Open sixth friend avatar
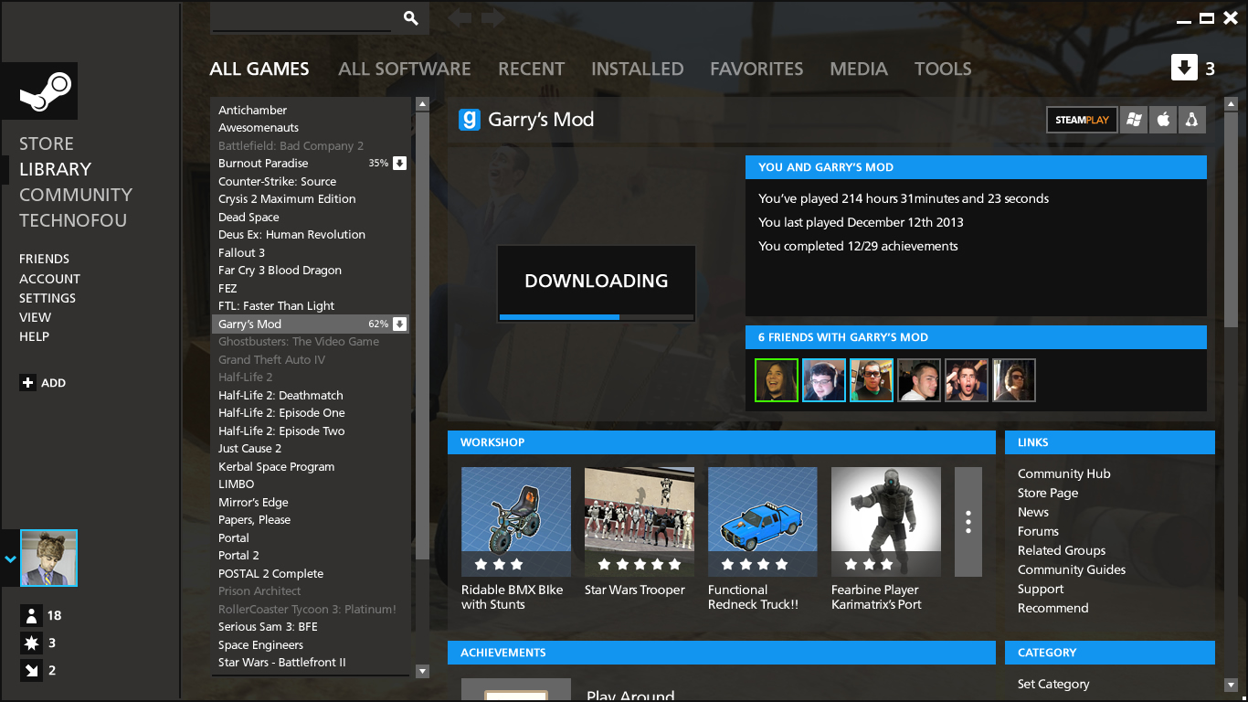 1014,380
